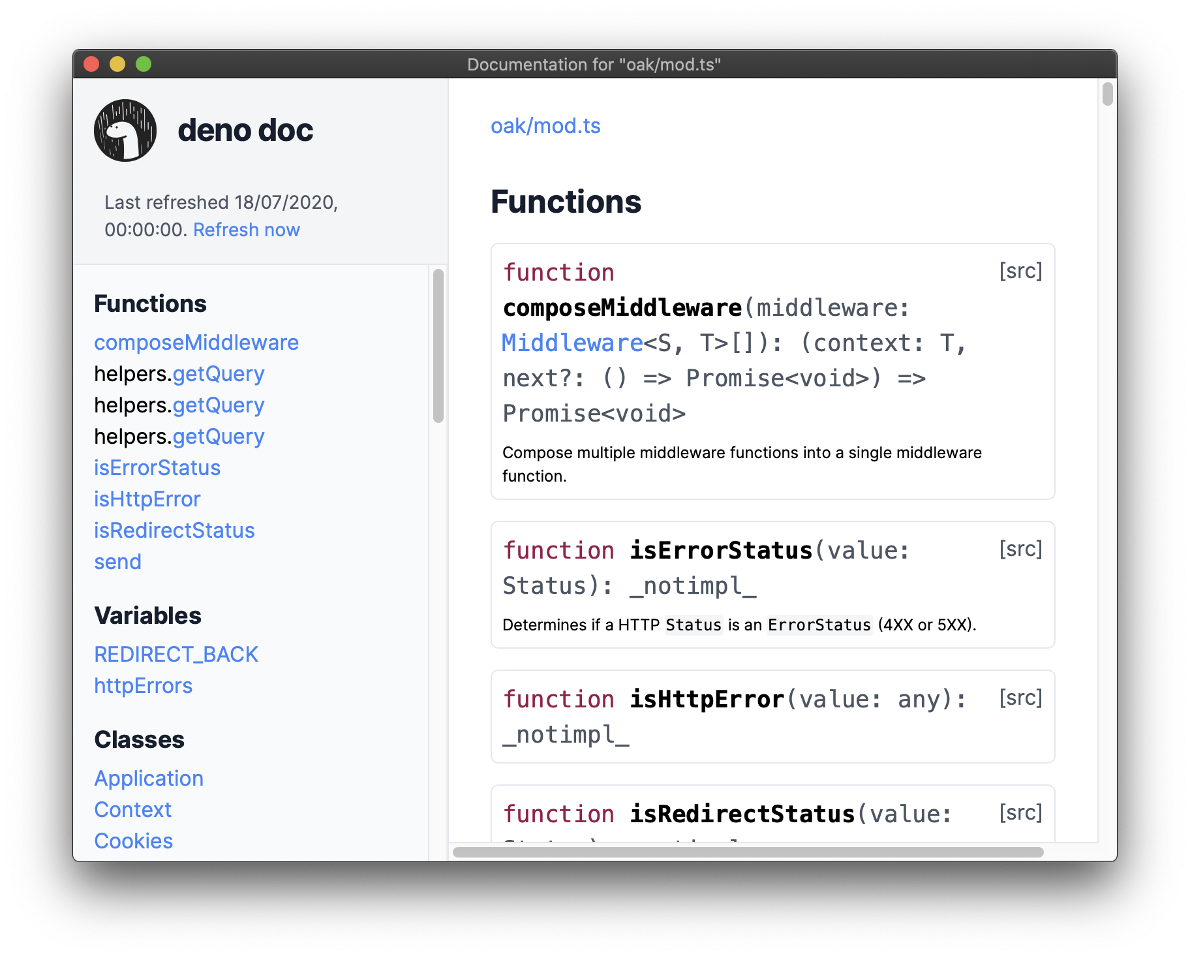Open the Context class link
1190x958 pixels.
coord(132,810)
